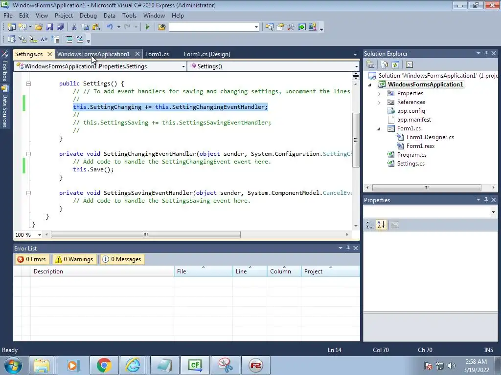Switch to the Form1.cs tab

157,54
